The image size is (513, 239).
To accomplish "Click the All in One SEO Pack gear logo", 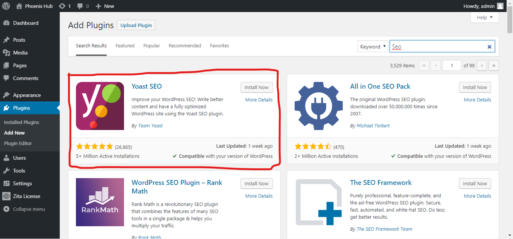I will pyautogui.click(x=318, y=106).
